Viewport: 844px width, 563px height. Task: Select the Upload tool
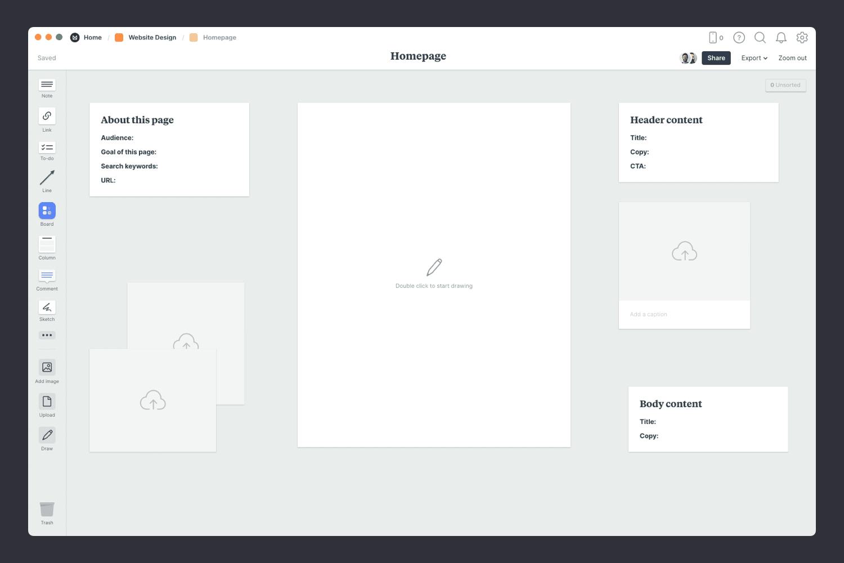(47, 403)
